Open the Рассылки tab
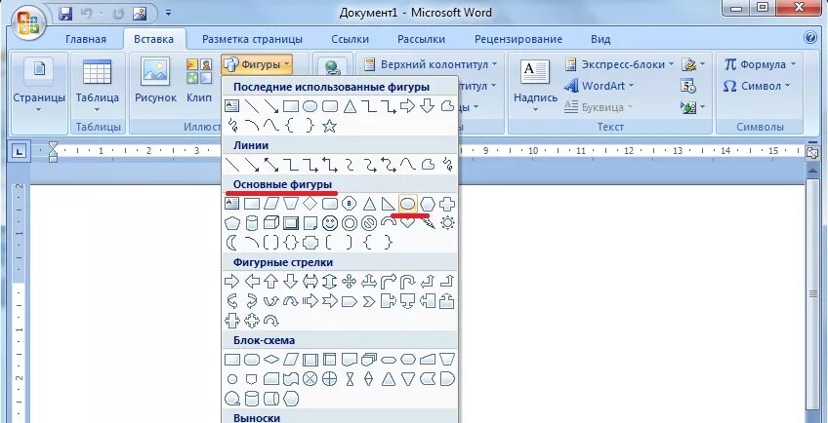The width and height of the screenshot is (828, 423). click(421, 39)
